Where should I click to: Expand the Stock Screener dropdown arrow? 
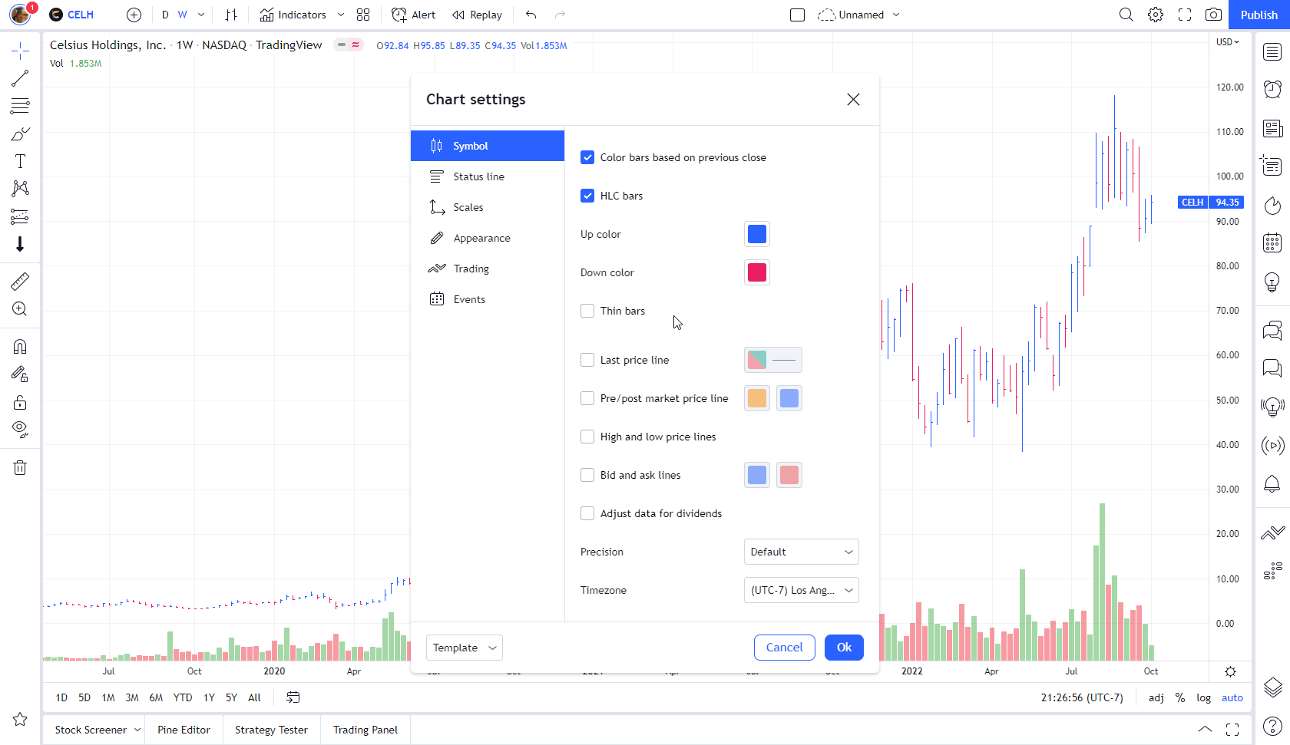click(x=137, y=730)
